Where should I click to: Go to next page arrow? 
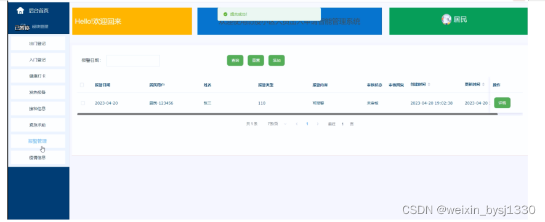317,124
